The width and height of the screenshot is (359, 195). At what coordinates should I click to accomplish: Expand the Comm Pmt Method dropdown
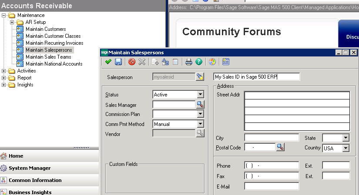pos(200,124)
